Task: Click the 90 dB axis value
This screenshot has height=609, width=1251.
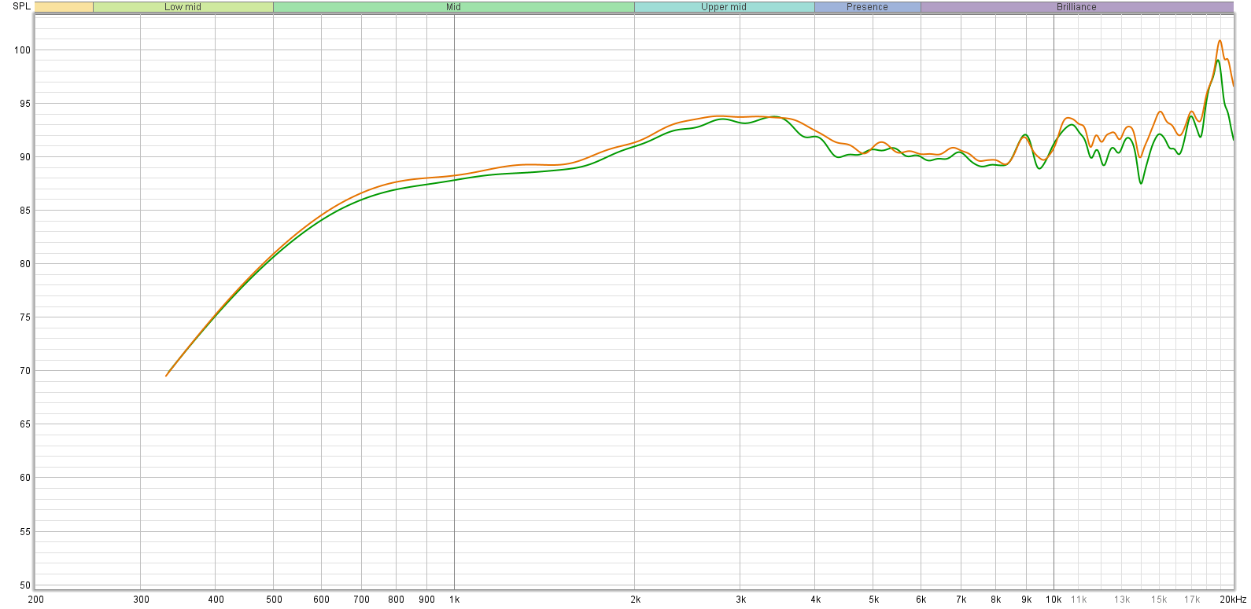Action: [x=25, y=157]
